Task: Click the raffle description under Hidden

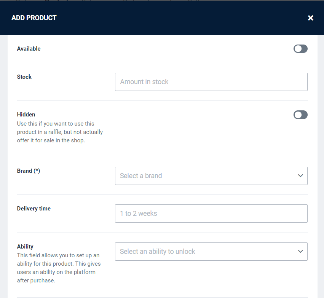Action: pos(60,132)
